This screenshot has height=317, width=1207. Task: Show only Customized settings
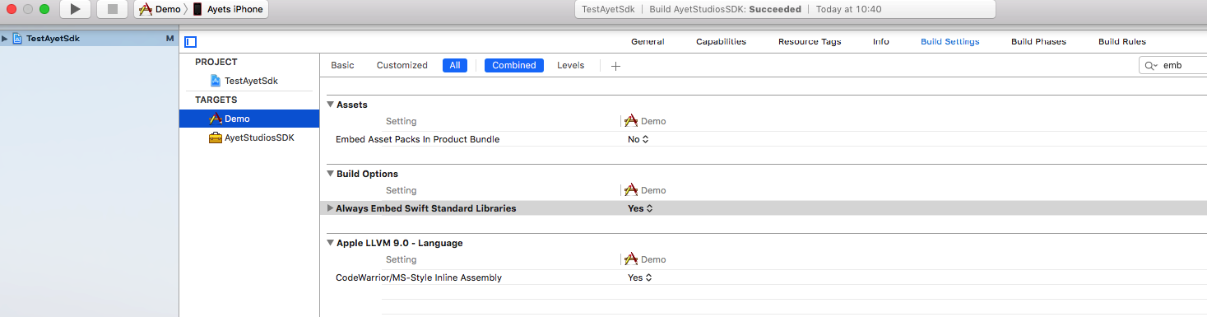click(x=402, y=65)
